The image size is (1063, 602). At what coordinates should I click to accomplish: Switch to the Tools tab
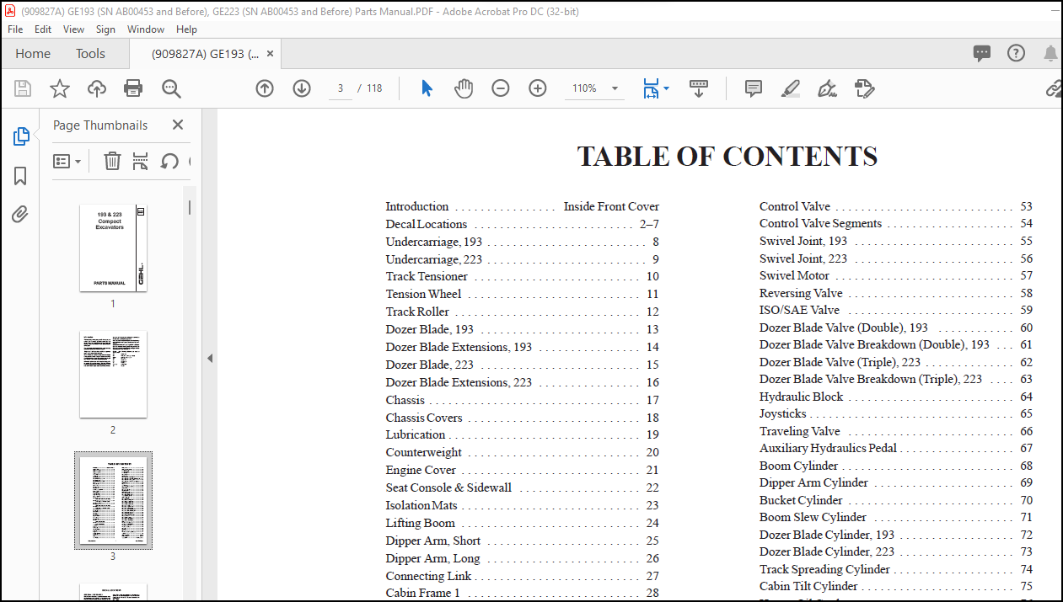click(x=90, y=54)
